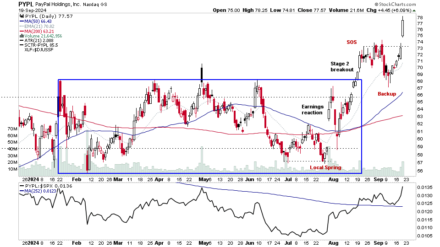
Task: Click the Close 77.57 value in the header
Action: [x=312, y=11]
